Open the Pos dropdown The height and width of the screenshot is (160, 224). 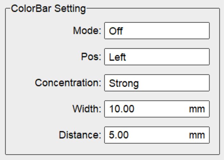[x=157, y=57]
